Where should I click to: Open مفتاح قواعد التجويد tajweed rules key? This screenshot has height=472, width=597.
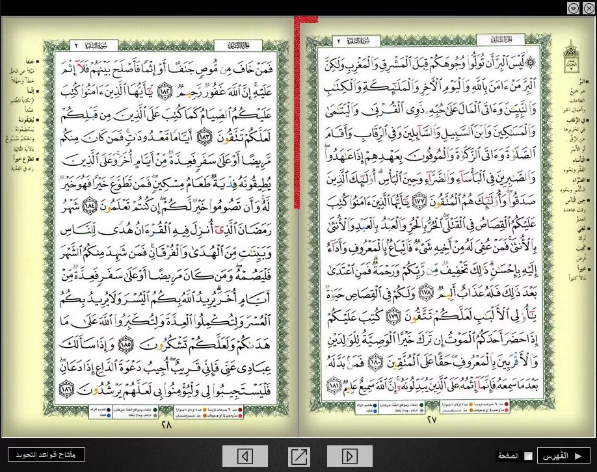click(x=46, y=454)
